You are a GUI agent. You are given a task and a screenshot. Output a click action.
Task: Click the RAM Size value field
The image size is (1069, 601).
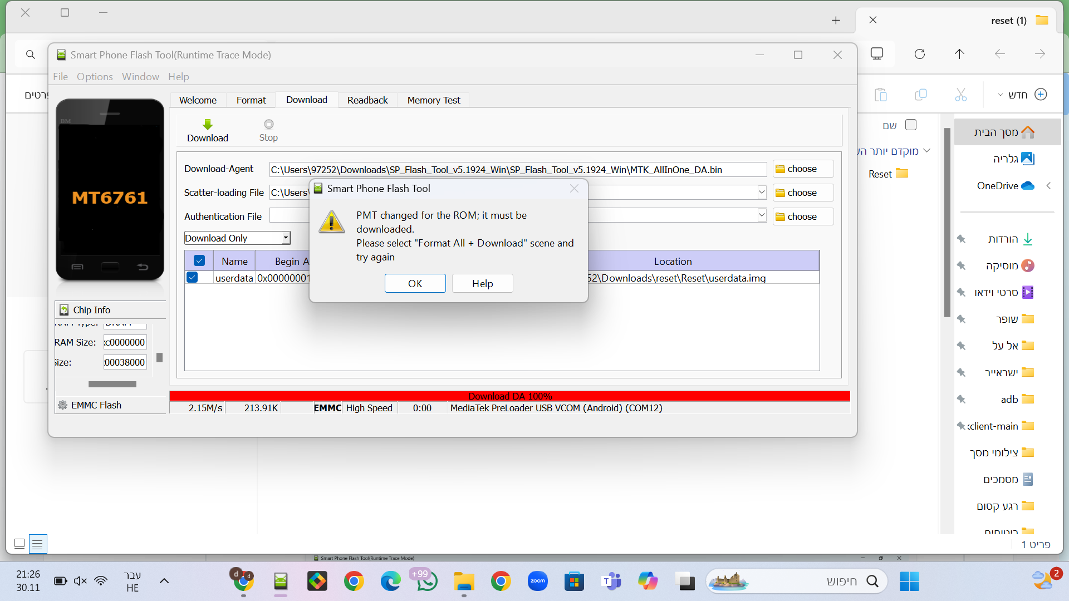tap(125, 342)
